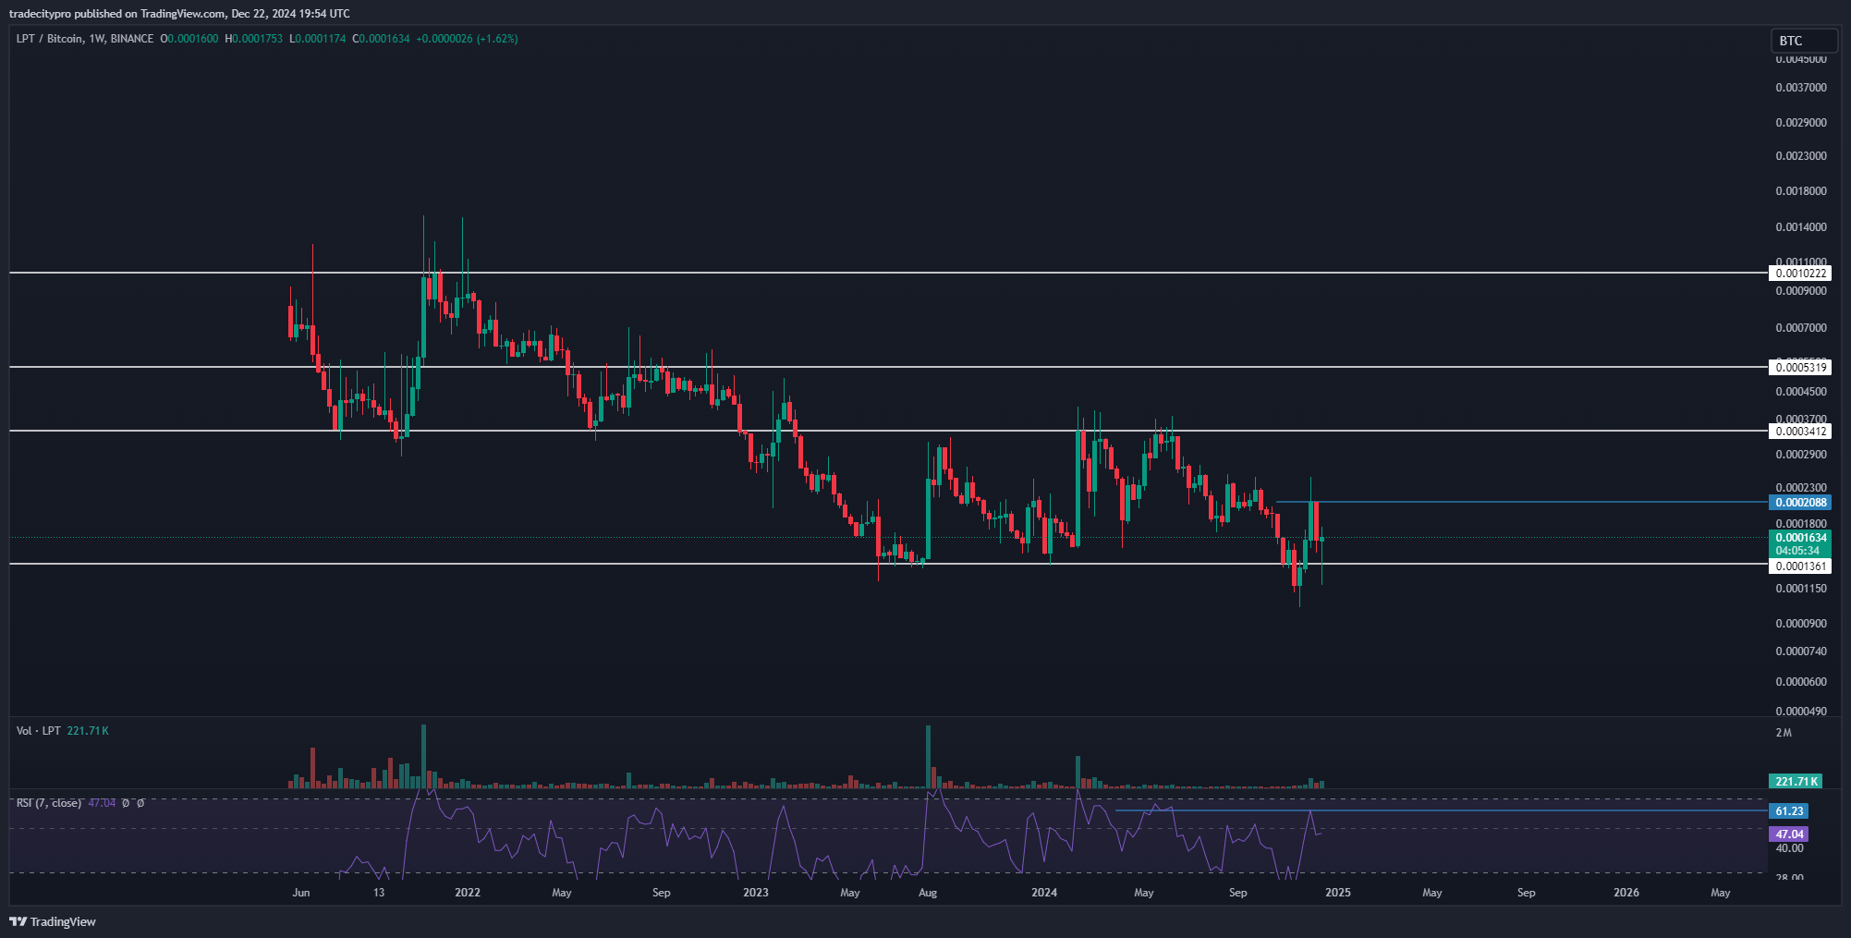The image size is (1851, 938).
Task: Click the 0.0000600 price scale label
Action: [x=1801, y=682]
